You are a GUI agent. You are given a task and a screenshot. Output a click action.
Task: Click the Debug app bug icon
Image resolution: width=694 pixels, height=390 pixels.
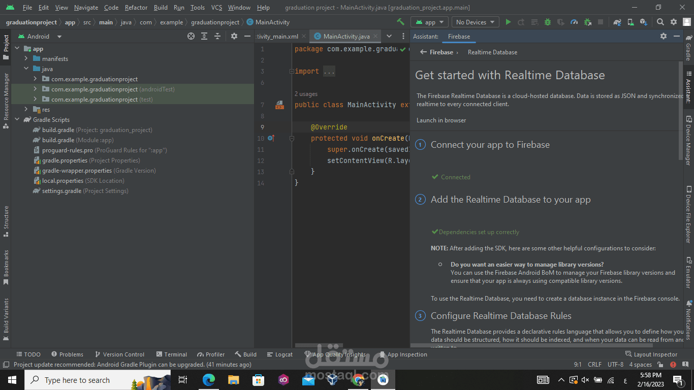[548, 22]
